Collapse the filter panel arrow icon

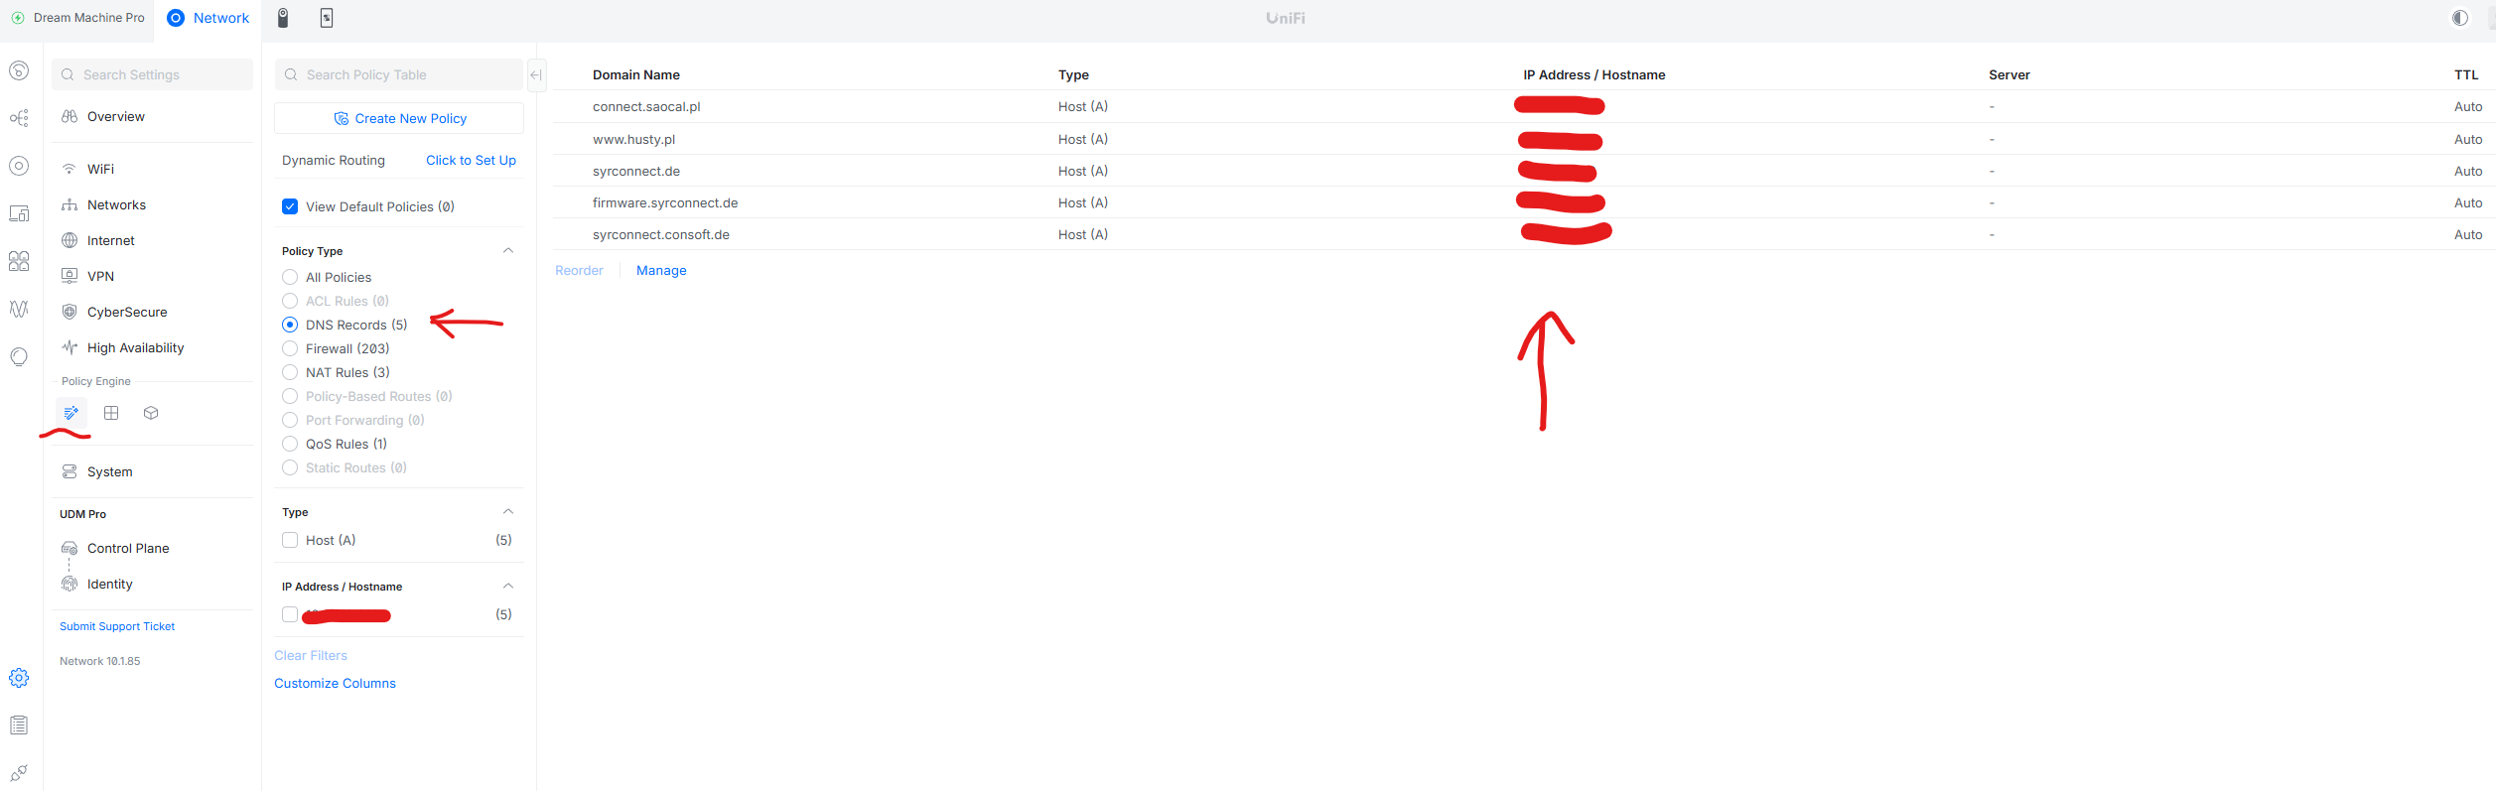(536, 74)
